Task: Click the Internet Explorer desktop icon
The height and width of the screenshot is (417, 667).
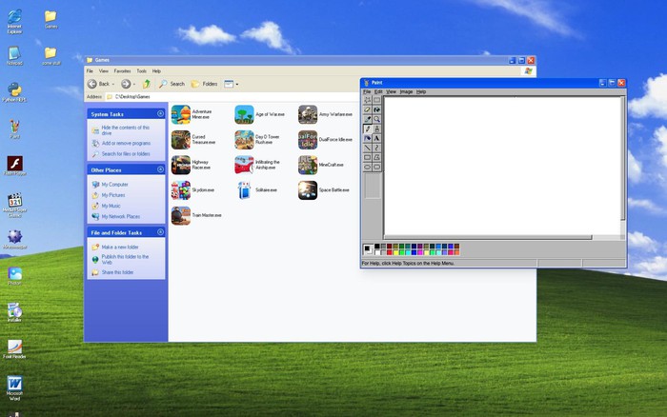Action: coord(14,21)
